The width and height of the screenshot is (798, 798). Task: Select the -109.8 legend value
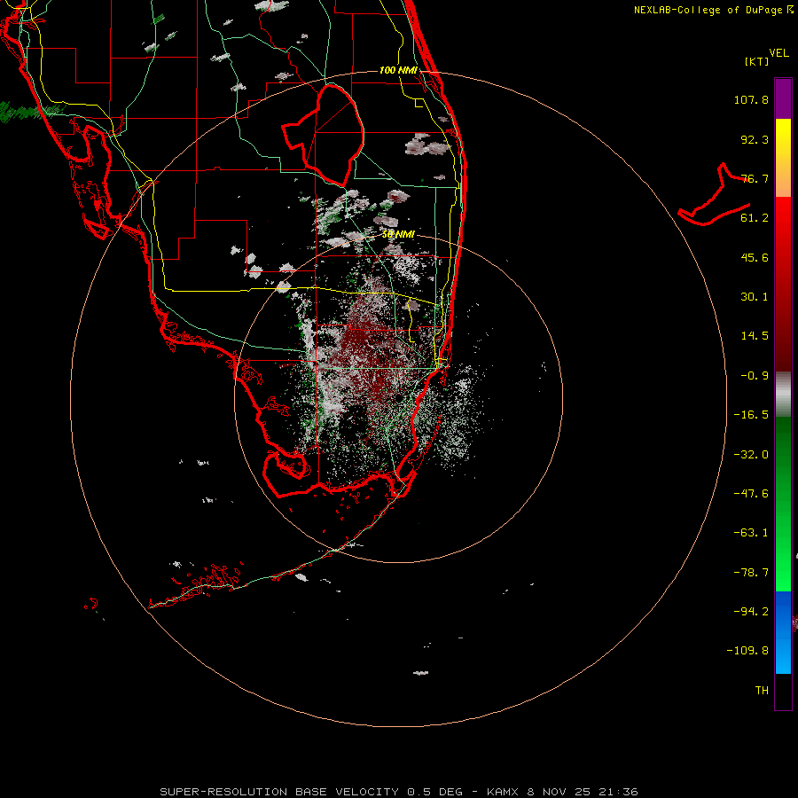[747, 651]
